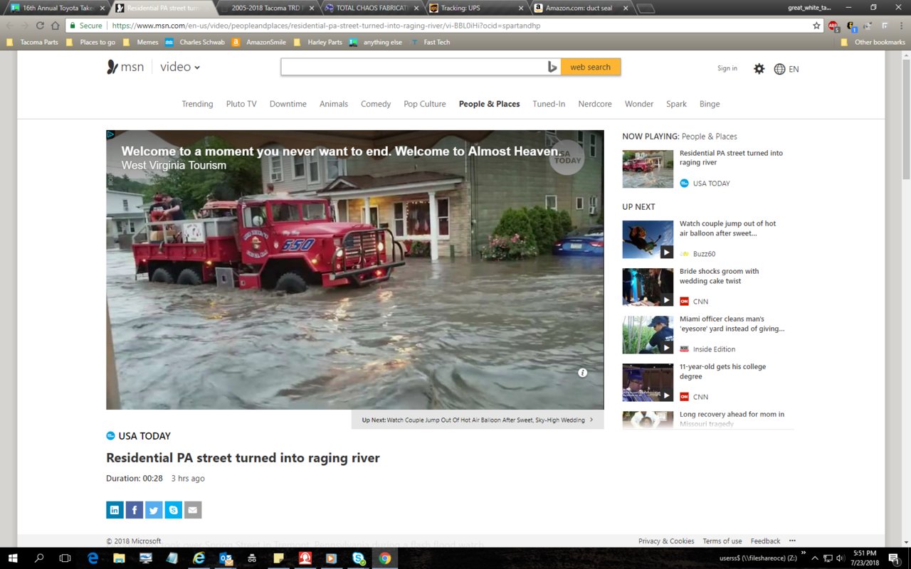Open Places to go bookmark folder
The height and width of the screenshot is (569, 911).
[91, 42]
